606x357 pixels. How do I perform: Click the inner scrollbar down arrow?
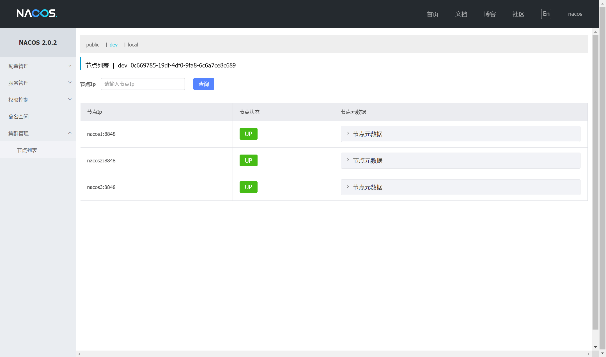click(595, 347)
